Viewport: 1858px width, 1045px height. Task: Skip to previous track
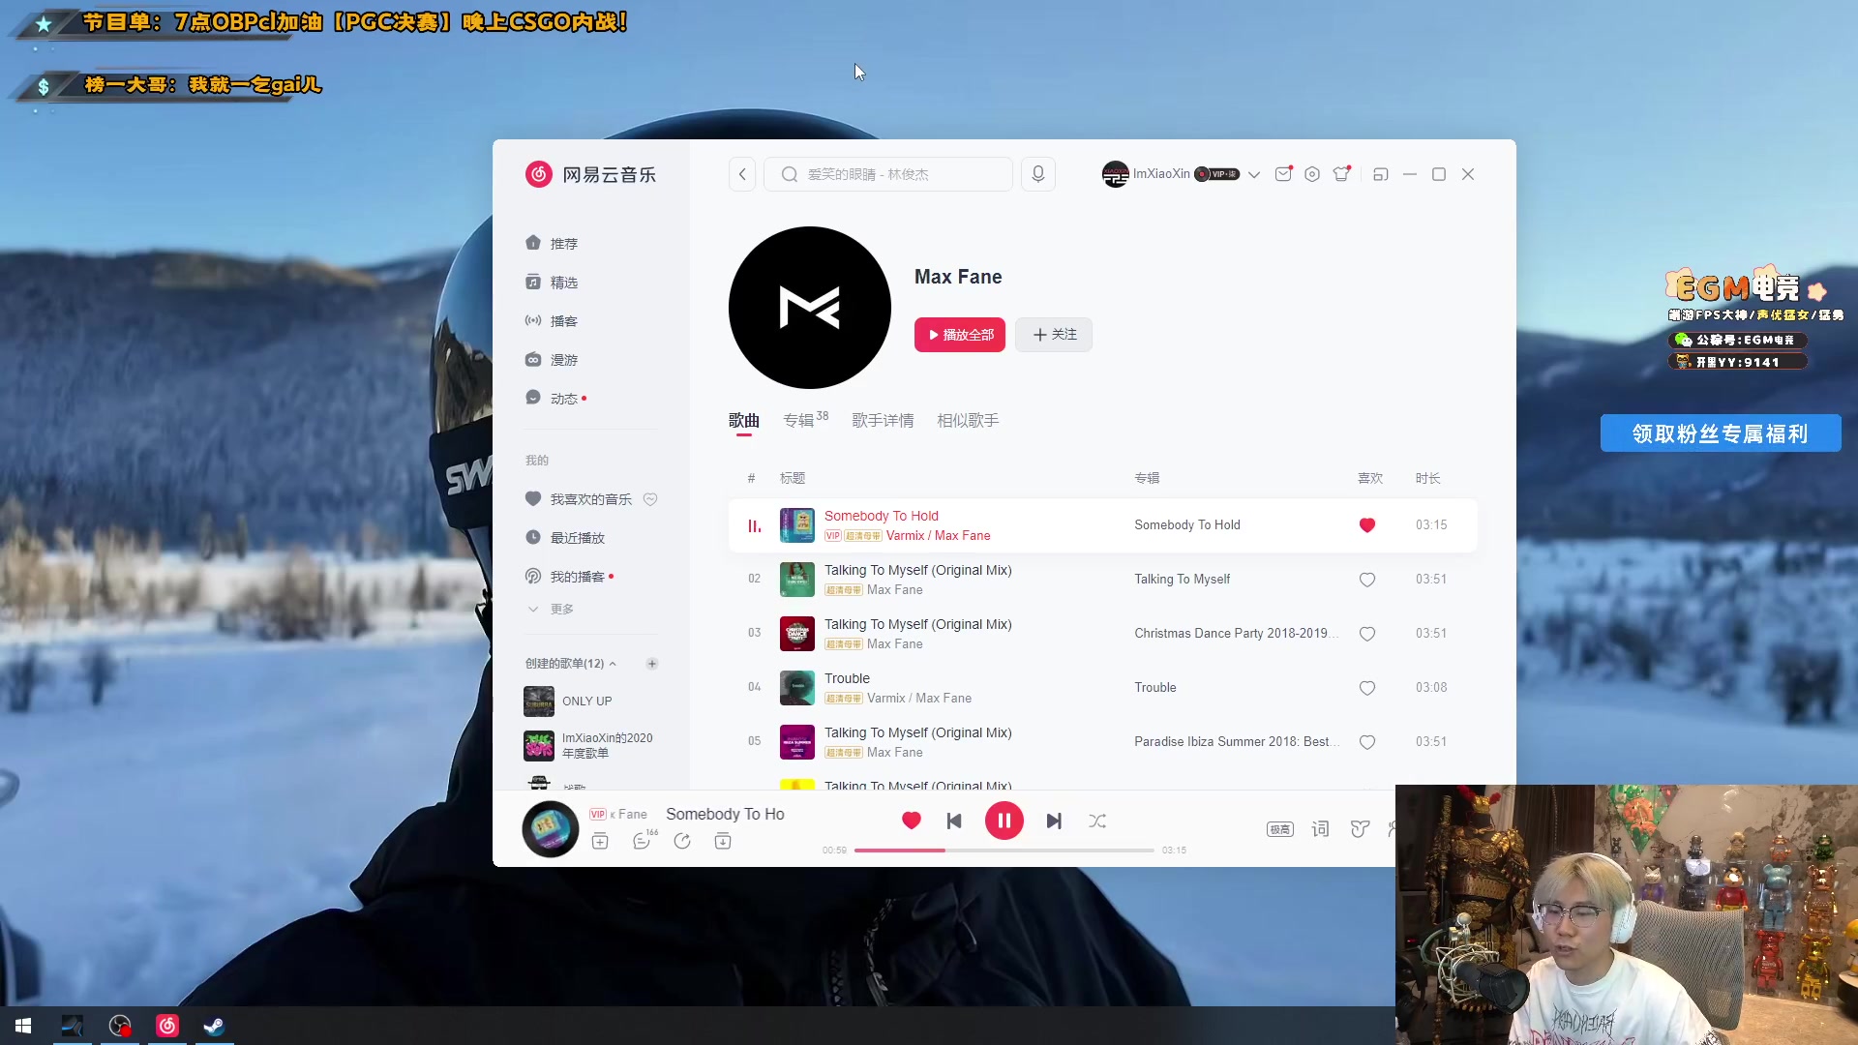954,821
